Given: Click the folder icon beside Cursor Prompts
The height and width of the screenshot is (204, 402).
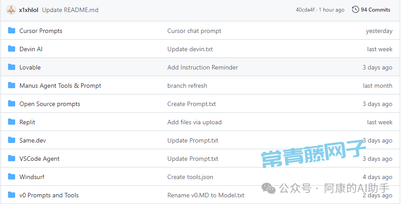Looking at the screenshot, I should click(12, 31).
